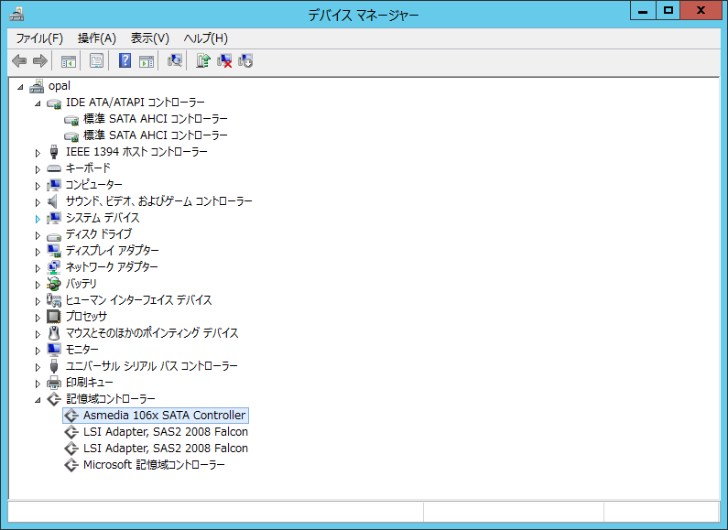Select the システム デバイス category label
Screen dimensions: 728x530
tap(103, 218)
